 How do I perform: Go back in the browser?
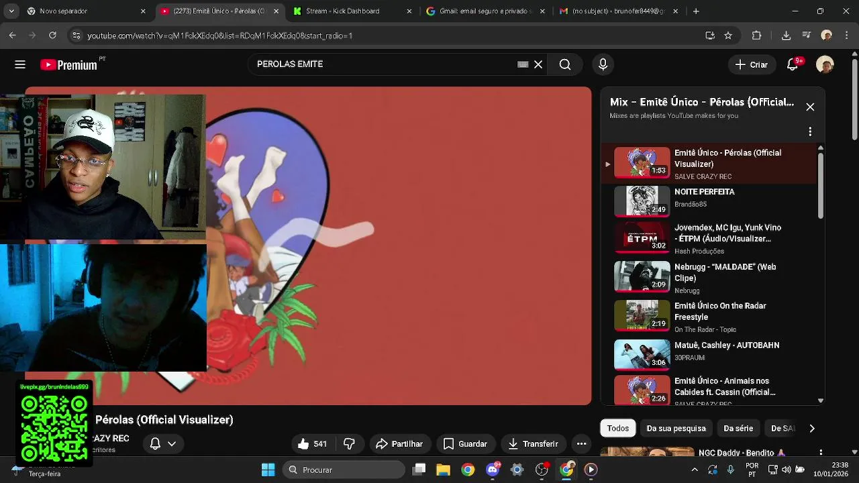pyautogui.click(x=13, y=36)
